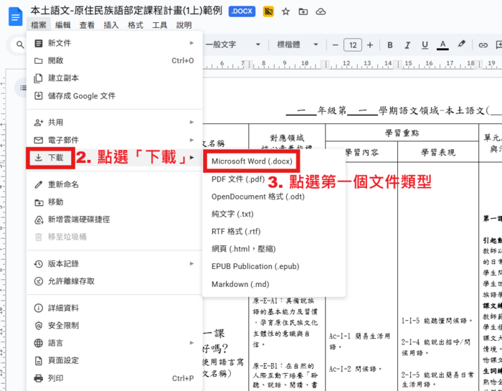
Task: Check the cloud document status icon
Action: [321, 12]
